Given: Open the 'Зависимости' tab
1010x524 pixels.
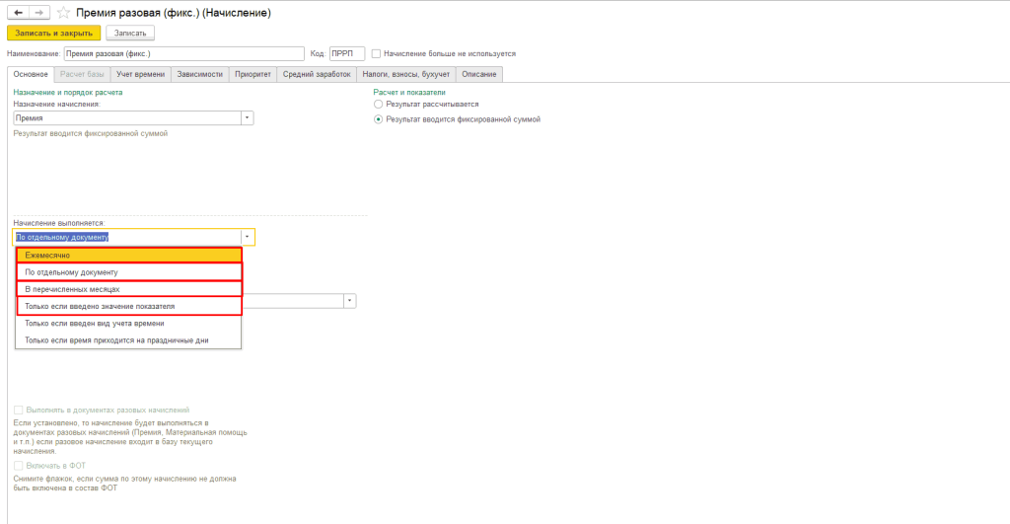Looking at the screenshot, I should [x=199, y=74].
